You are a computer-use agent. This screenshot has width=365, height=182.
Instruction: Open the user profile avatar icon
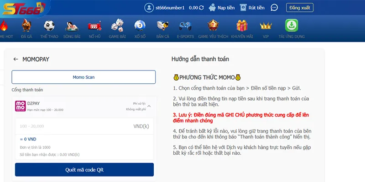[149, 8]
